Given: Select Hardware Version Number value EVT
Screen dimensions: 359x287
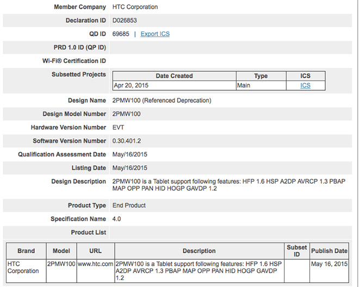Looking at the screenshot, I should coord(118,128).
